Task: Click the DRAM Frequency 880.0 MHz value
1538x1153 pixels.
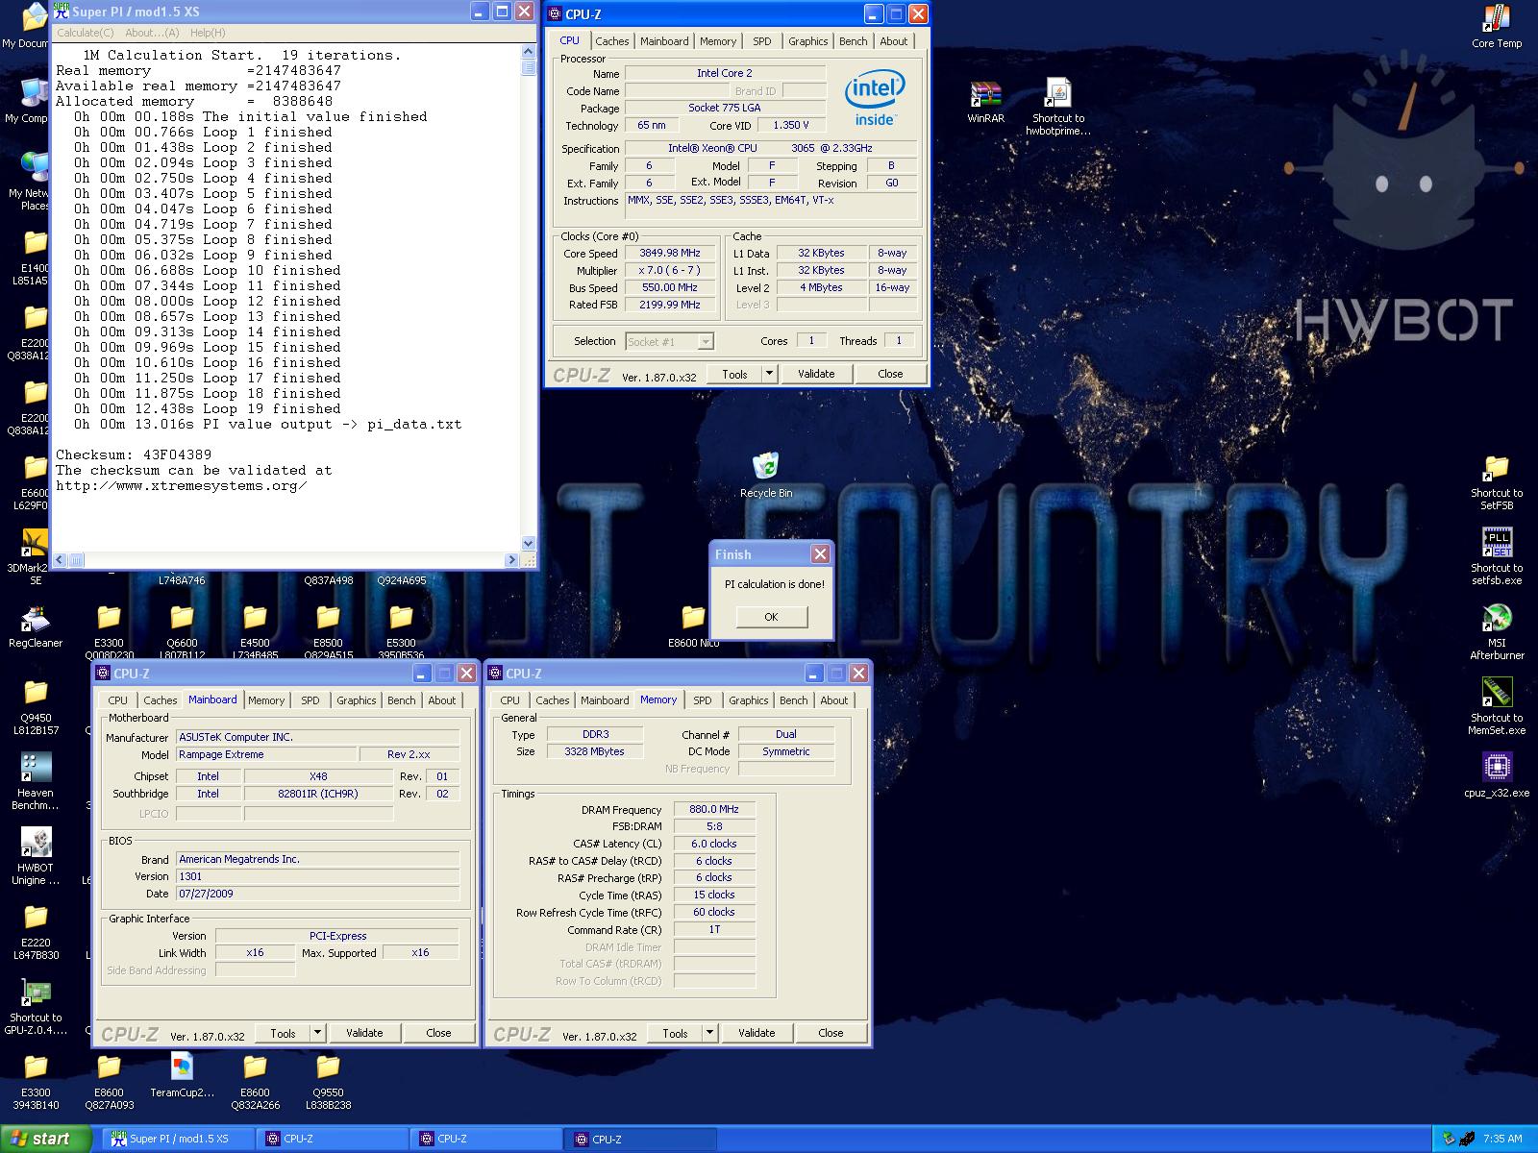Action: tap(714, 809)
